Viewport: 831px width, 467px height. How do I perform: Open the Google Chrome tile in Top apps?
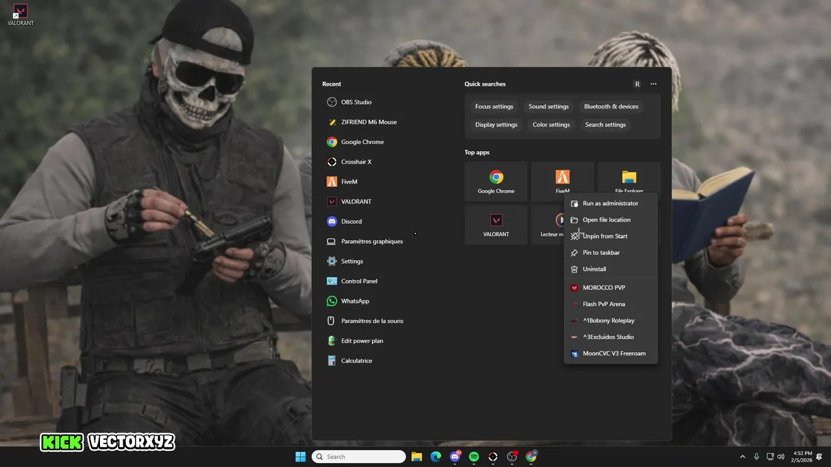(x=496, y=182)
